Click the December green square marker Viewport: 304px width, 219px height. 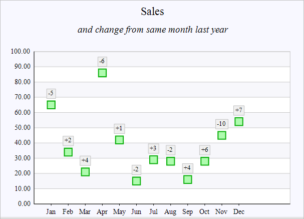tap(239, 122)
